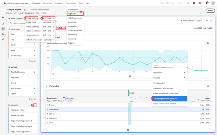Click the data source icon below line chart
Screen dimensions: 217x135
click(130, 76)
